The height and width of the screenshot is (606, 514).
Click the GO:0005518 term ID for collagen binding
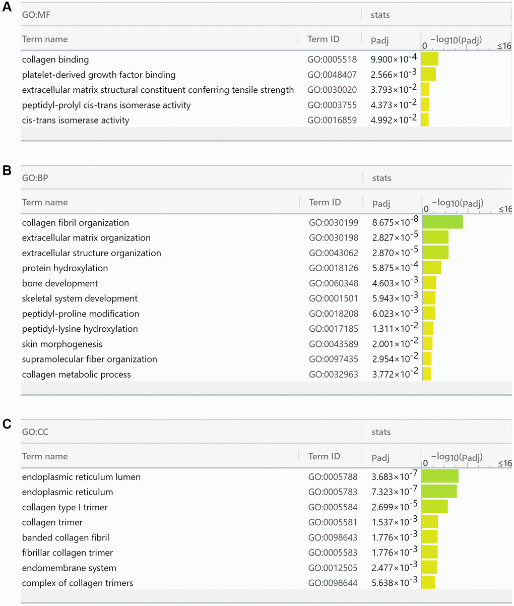332,59
